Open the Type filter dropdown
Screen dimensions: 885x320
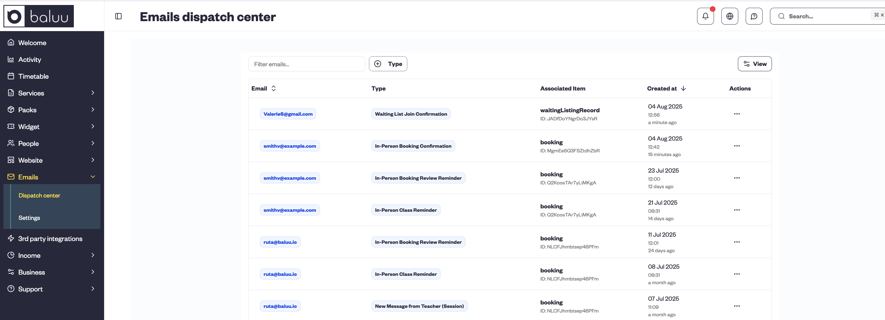388,64
